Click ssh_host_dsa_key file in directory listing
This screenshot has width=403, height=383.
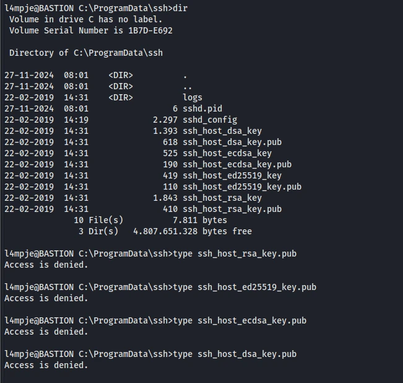222,131
